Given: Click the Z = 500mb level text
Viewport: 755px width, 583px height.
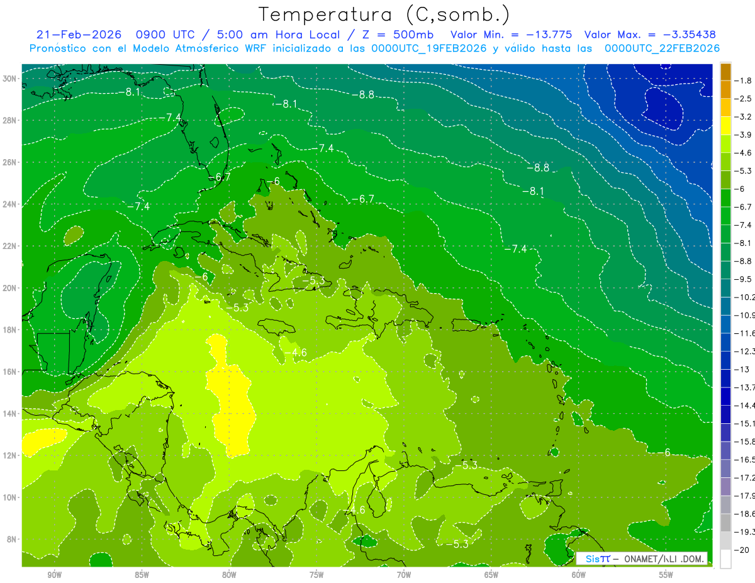Looking at the screenshot, I should [396, 35].
